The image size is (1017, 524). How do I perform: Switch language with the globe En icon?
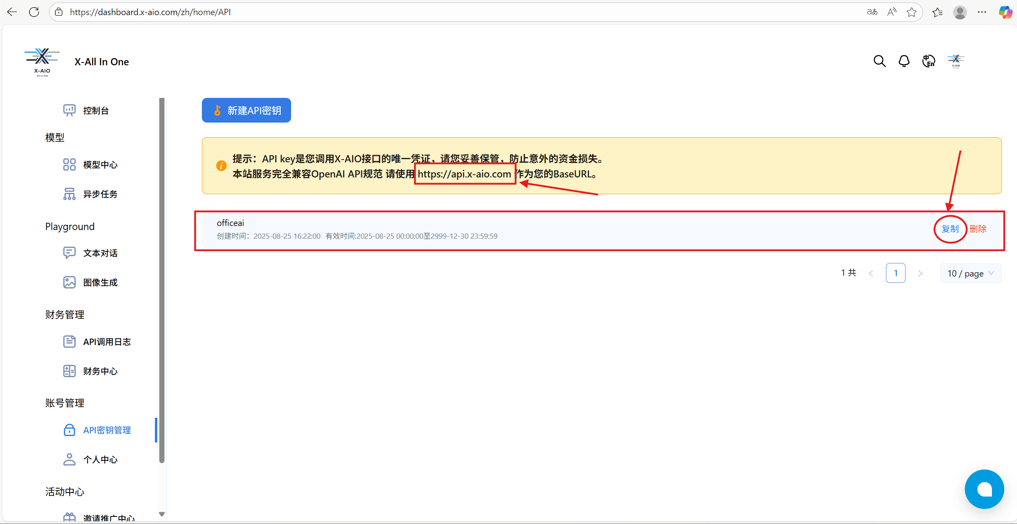pos(929,61)
